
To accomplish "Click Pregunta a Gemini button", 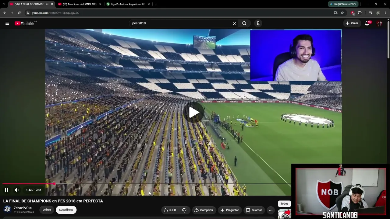I will pyautogui.click(x=343, y=4).
